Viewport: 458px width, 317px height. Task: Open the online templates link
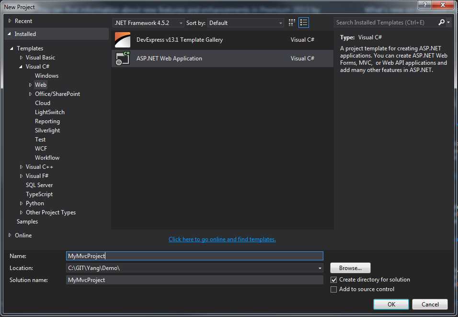[222, 239]
